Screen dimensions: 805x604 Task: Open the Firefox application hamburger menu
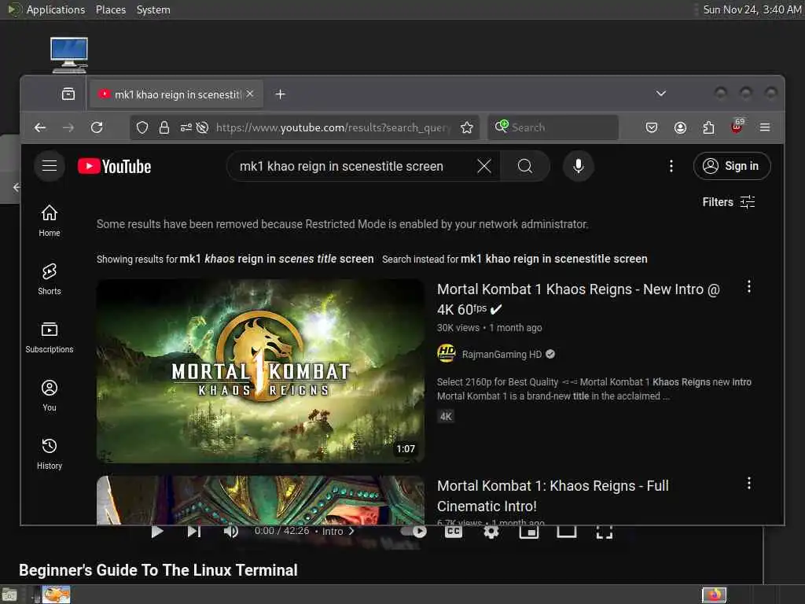point(765,127)
